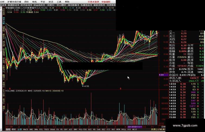Expand the 私募密函 dropdown

coord(86,5)
